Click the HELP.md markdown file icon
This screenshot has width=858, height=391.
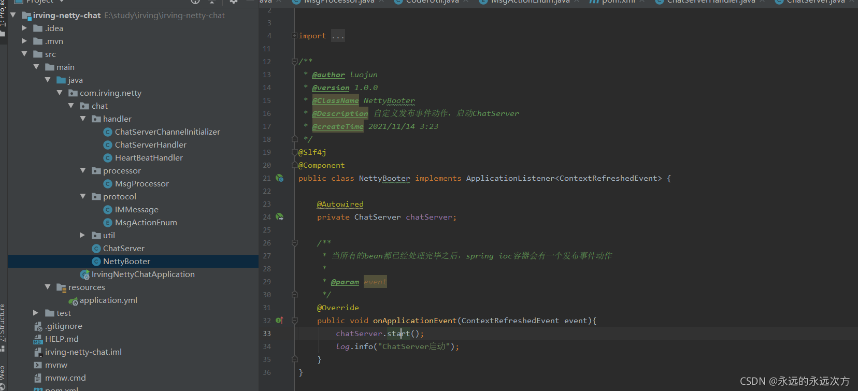38,339
